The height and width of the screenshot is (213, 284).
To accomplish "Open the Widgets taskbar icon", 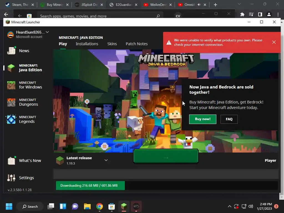I will pyautogui.click(x=63, y=206).
